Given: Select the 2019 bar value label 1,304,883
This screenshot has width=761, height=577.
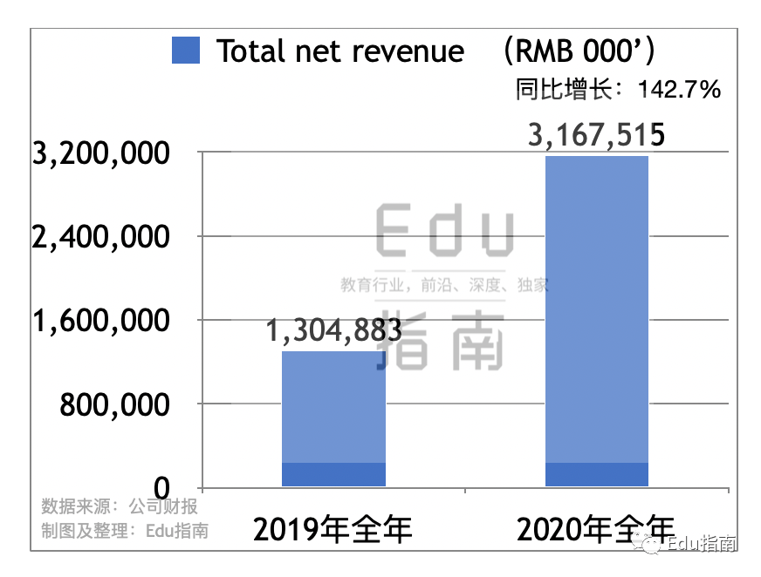Looking at the screenshot, I should tap(334, 330).
